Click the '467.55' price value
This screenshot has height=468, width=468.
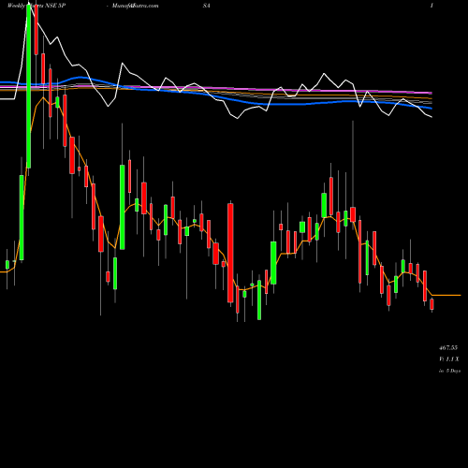tap(448, 347)
